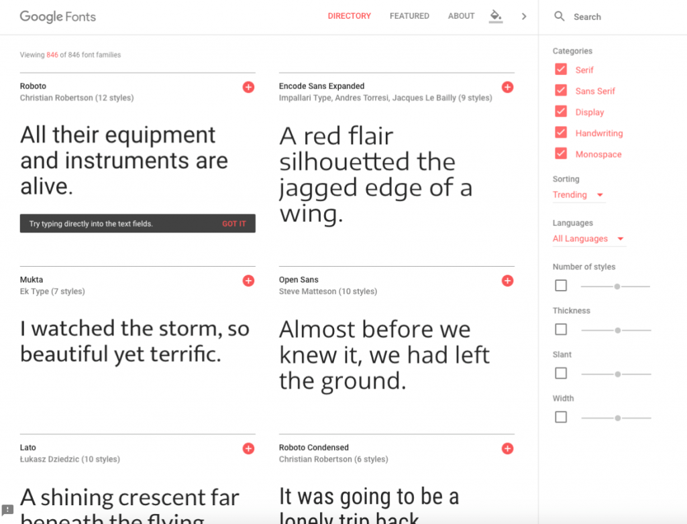Screen dimensions: 687x524
Task: Switch to the About tab
Action: click(461, 16)
